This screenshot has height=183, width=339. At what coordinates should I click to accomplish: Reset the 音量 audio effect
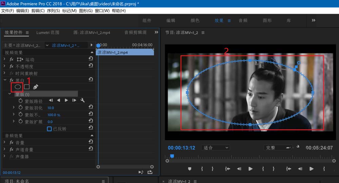(x=91, y=142)
